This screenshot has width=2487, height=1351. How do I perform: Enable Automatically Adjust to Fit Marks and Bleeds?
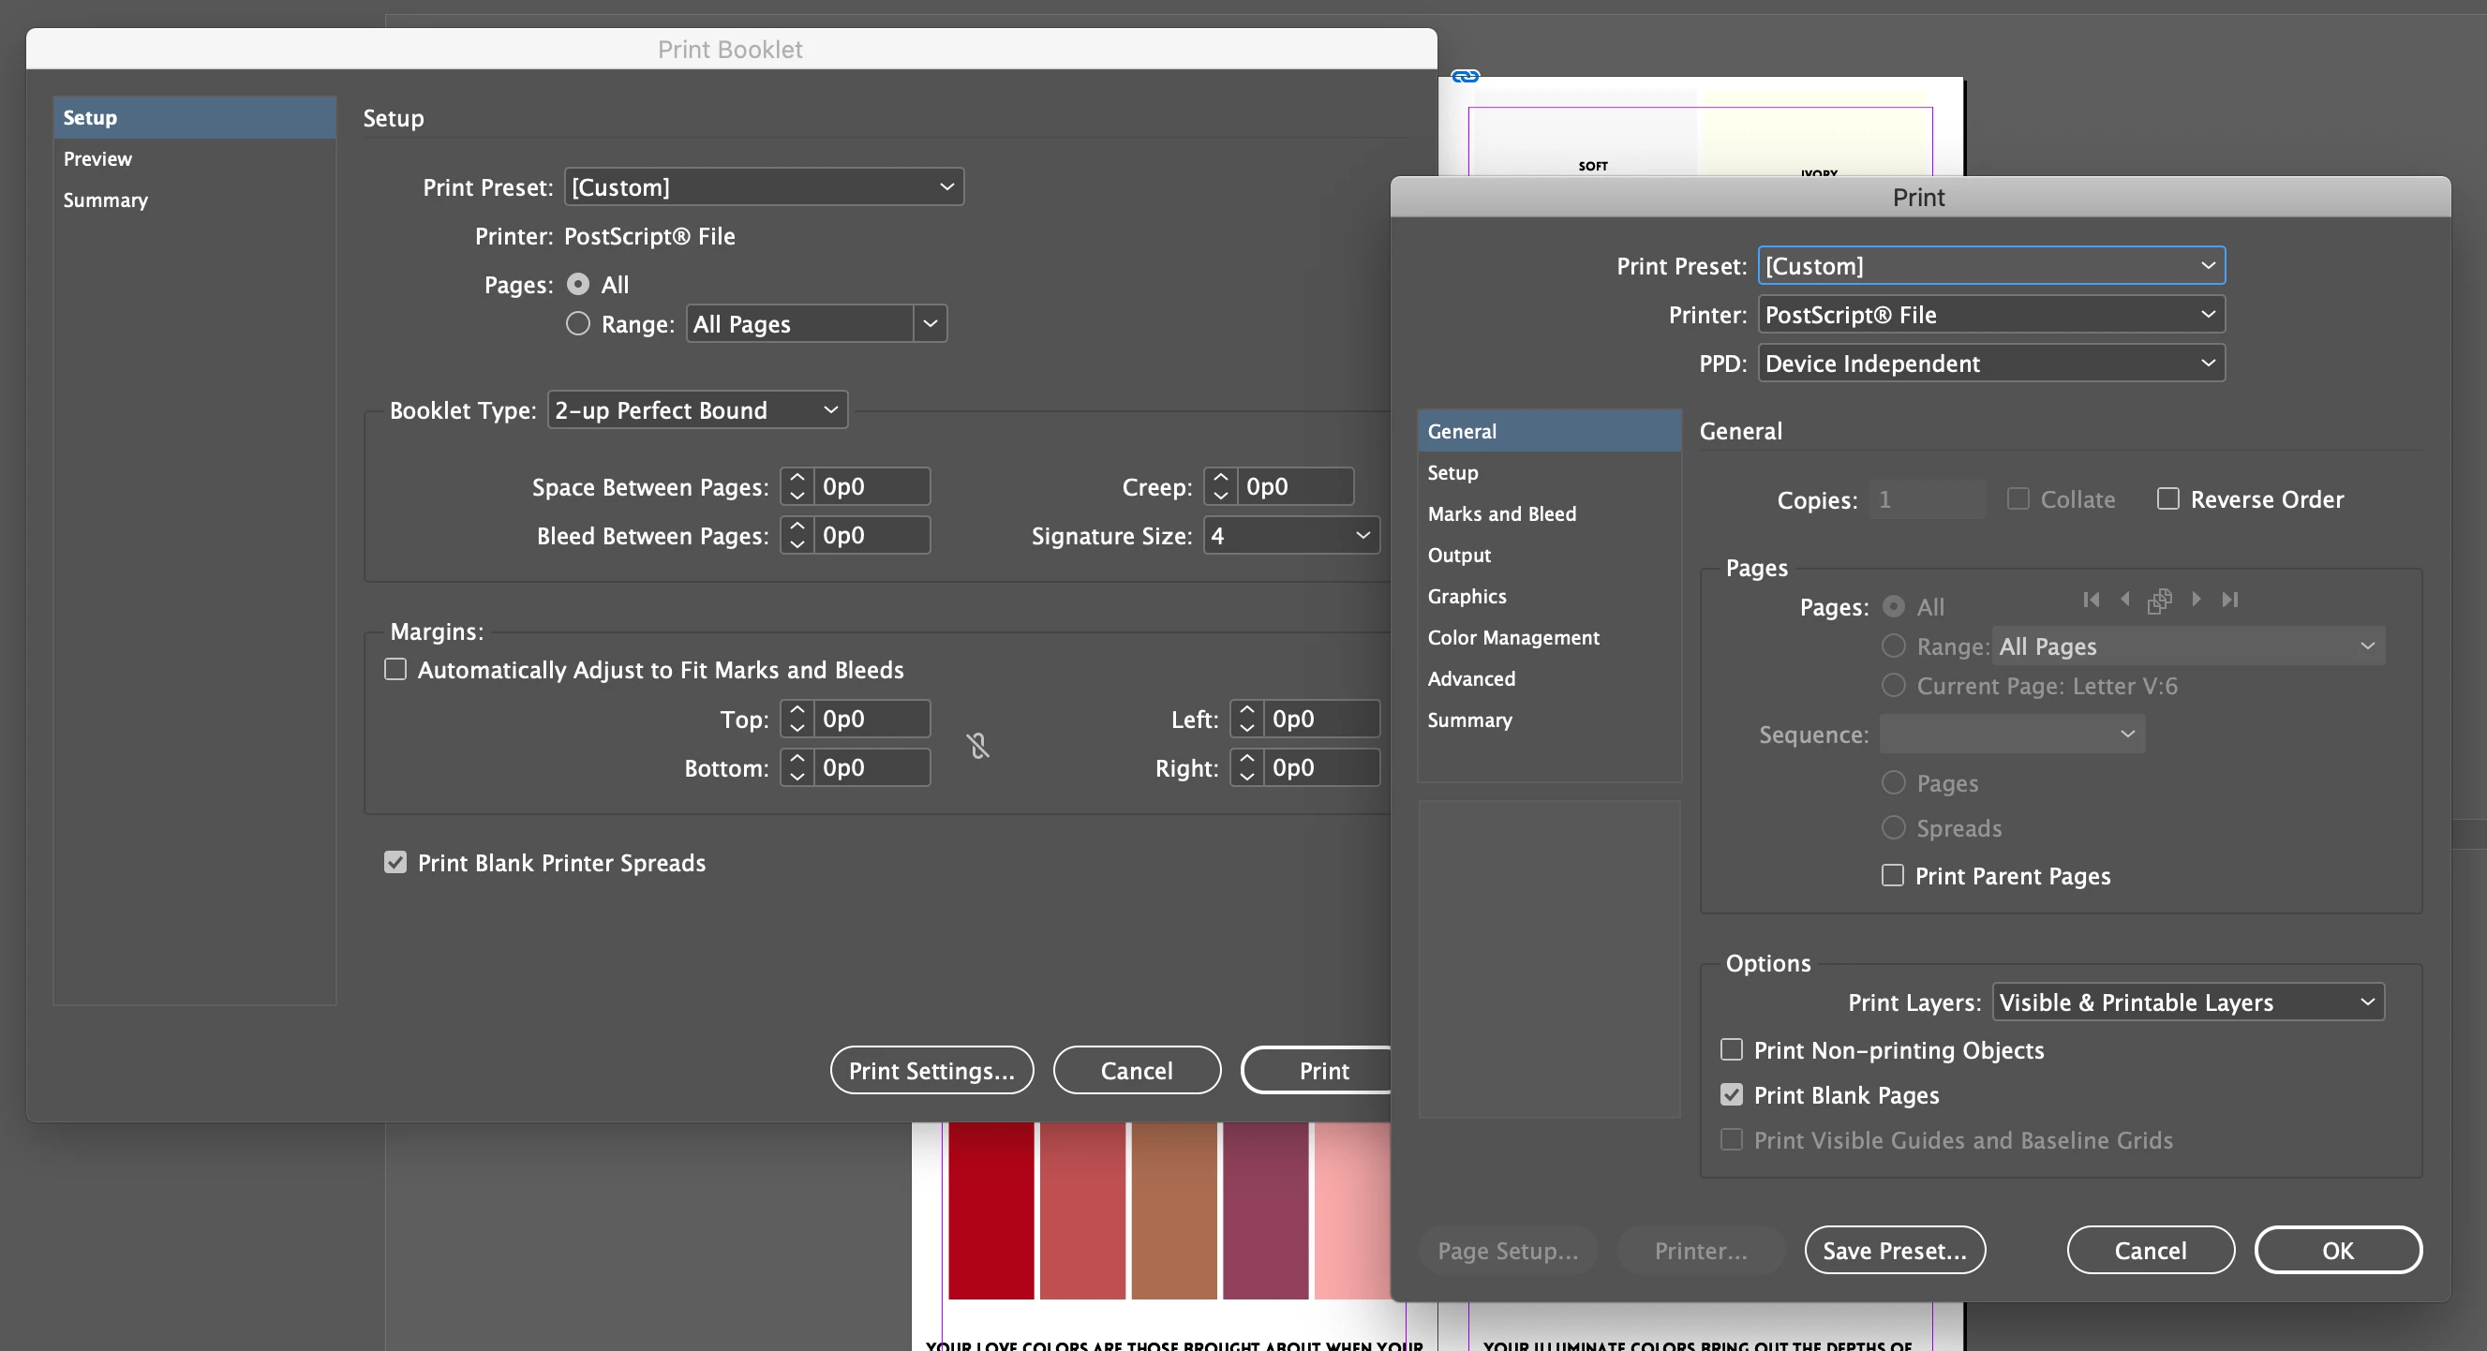[x=395, y=670]
